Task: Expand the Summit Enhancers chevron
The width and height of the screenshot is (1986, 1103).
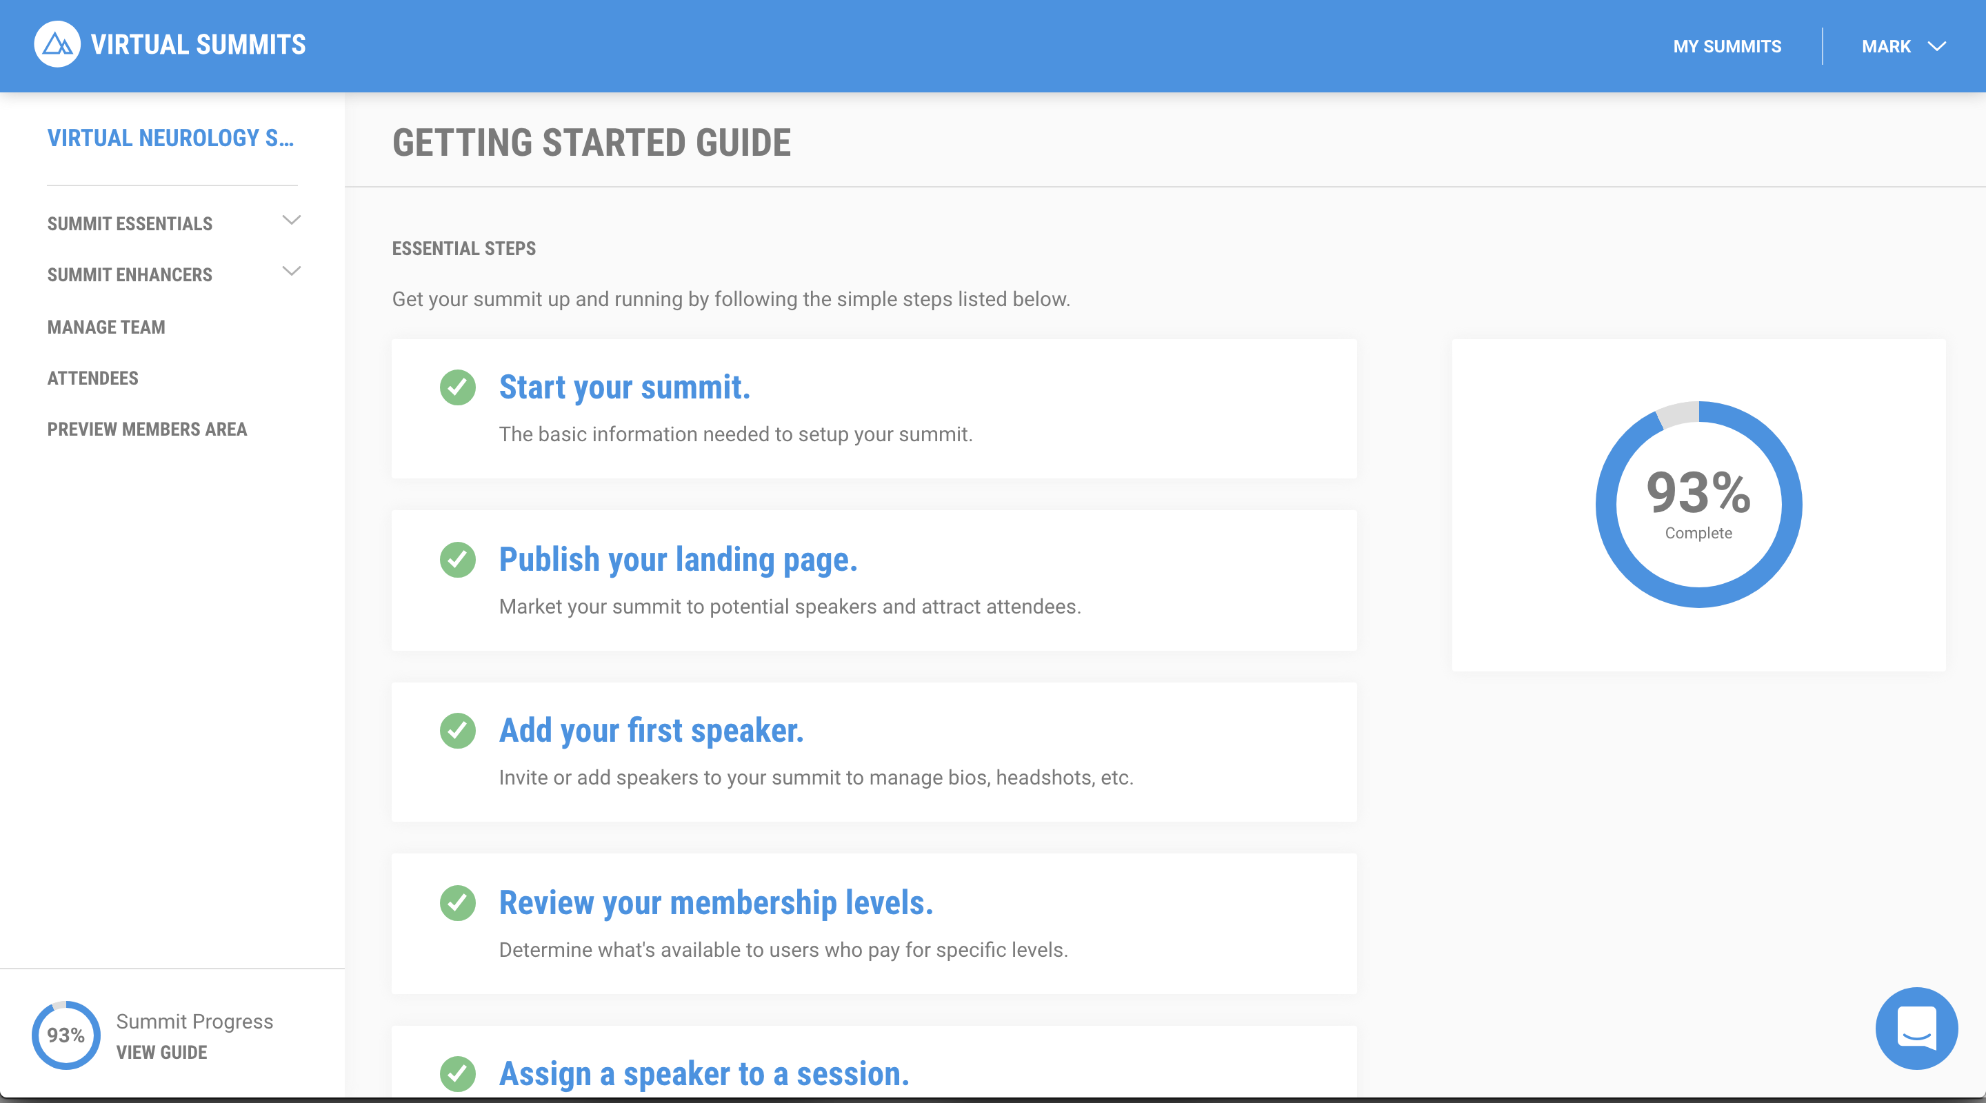Action: pyautogui.click(x=292, y=272)
